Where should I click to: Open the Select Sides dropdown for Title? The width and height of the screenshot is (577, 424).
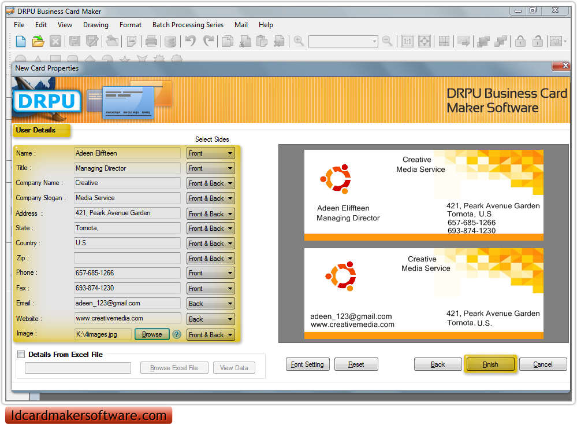(x=210, y=168)
